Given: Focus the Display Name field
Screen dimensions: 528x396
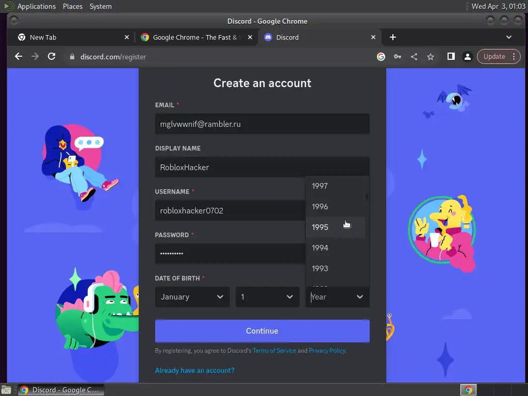Looking at the screenshot, I should 262,168.
